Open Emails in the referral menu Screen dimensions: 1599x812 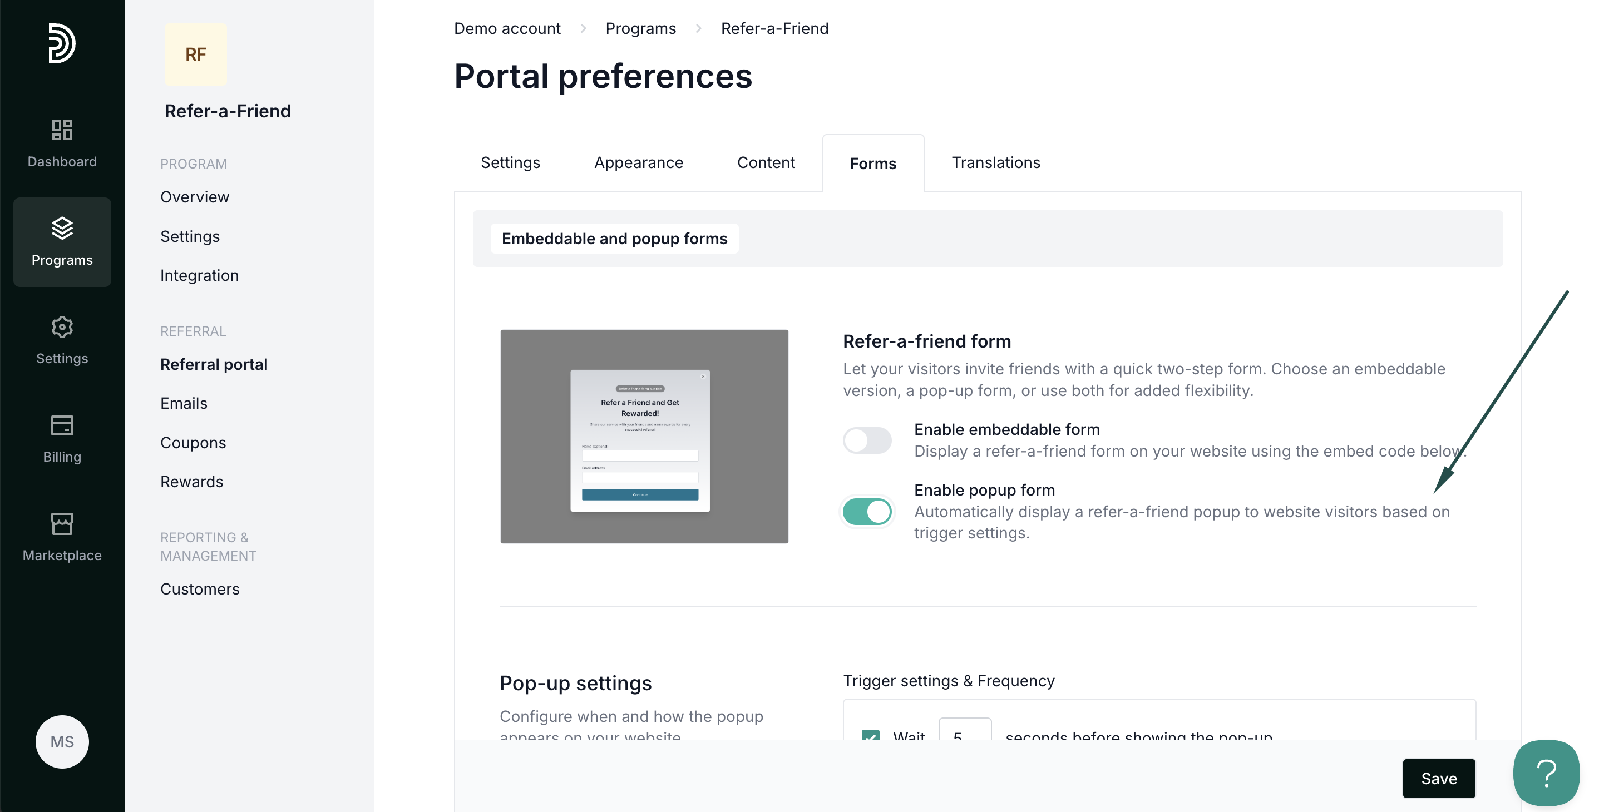tap(184, 403)
